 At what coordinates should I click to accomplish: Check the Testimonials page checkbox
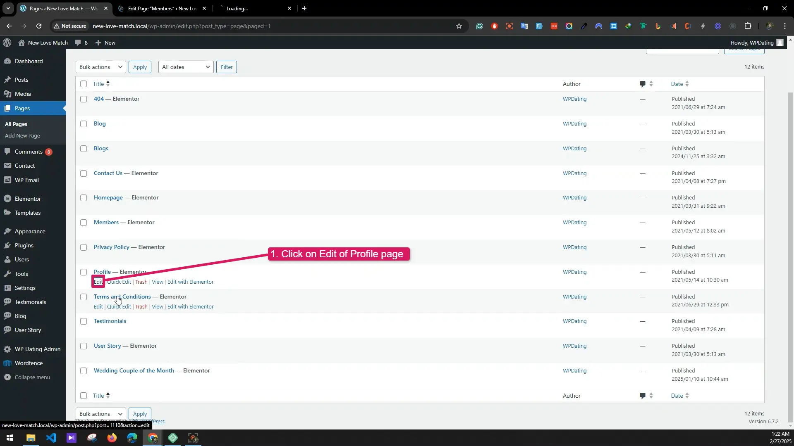pyautogui.click(x=84, y=321)
